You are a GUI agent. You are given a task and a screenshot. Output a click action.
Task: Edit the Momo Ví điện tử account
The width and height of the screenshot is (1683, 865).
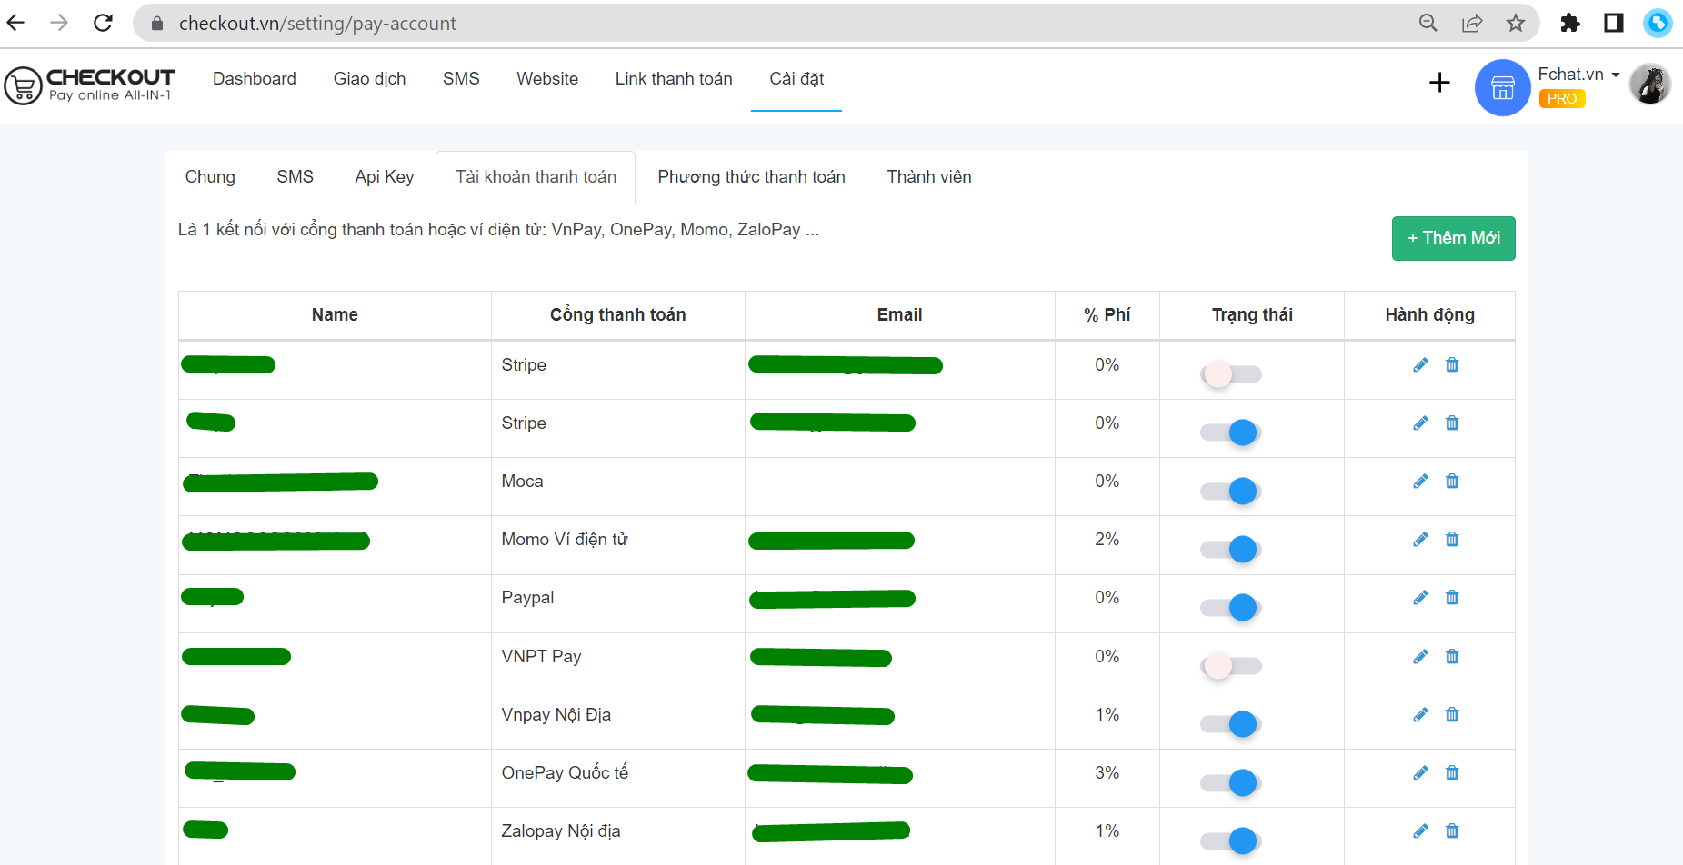click(x=1420, y=540)
